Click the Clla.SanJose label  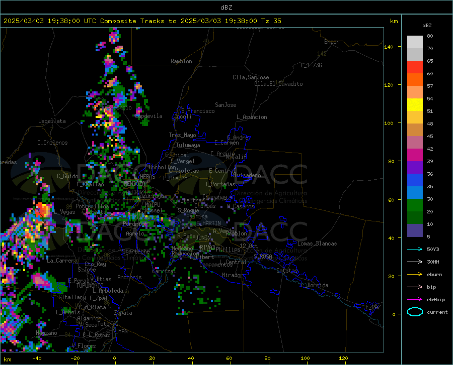pos(251,77)
